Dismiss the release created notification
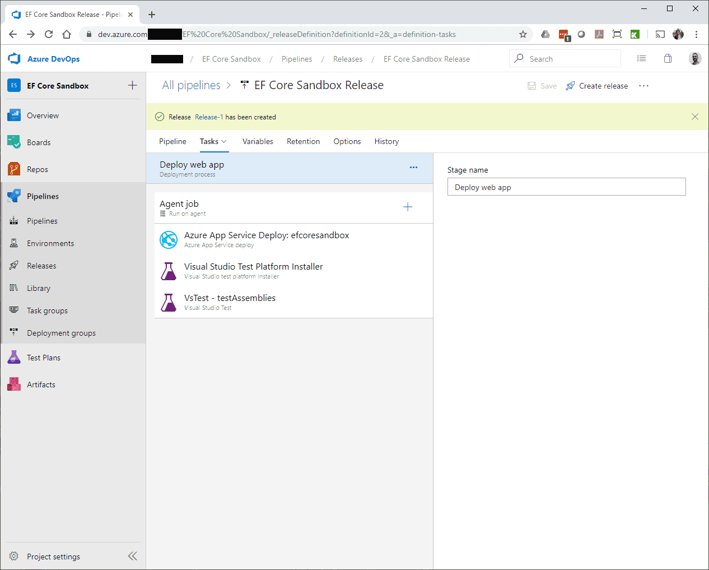The height and width of the screenshot is (570, 709). (x=694, y=117)
